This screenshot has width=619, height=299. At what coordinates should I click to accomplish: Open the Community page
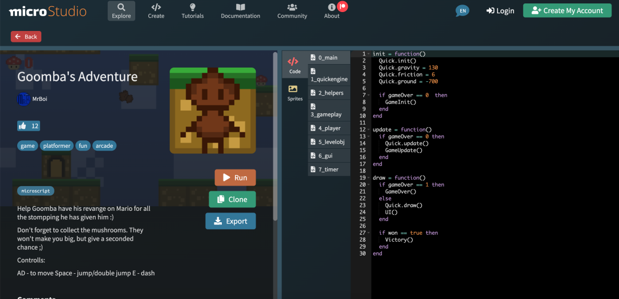coord(292,11)
